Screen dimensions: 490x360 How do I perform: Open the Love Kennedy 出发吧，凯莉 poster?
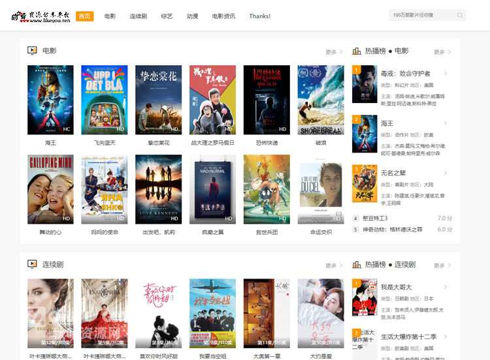tap(159, 189)
